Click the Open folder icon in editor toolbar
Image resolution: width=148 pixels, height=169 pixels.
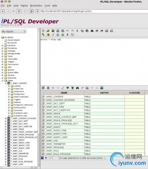point(48,31)
